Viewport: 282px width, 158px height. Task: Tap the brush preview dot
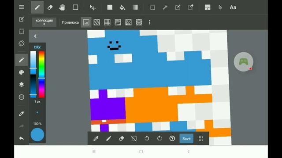coord(37,112)
